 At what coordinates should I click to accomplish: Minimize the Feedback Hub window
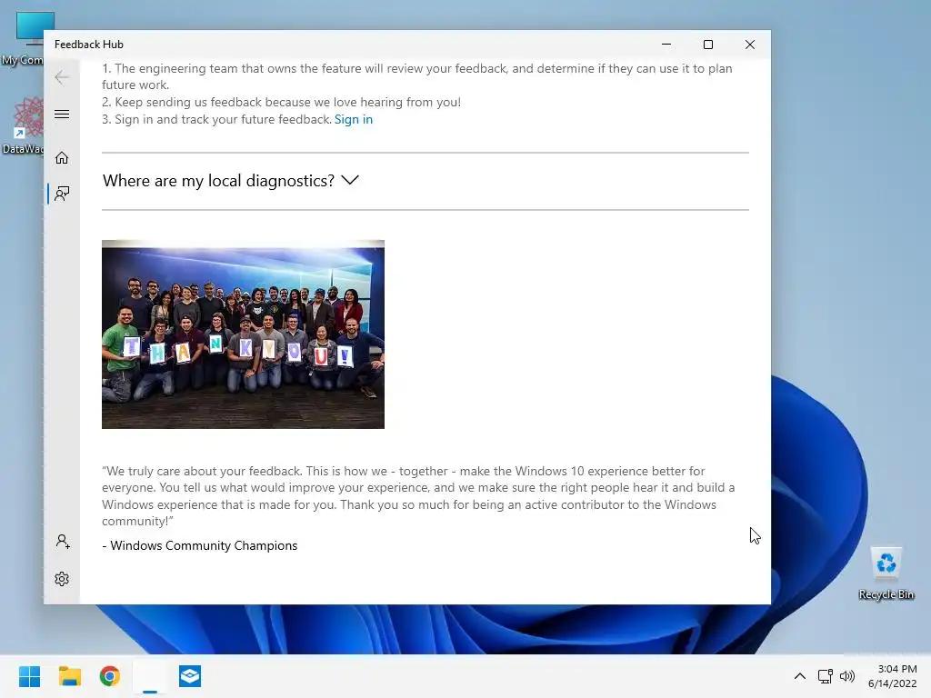tap(666, 45)
